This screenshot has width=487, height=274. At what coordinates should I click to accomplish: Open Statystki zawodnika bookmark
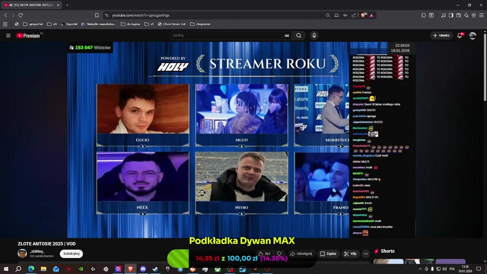pos(98,24)
